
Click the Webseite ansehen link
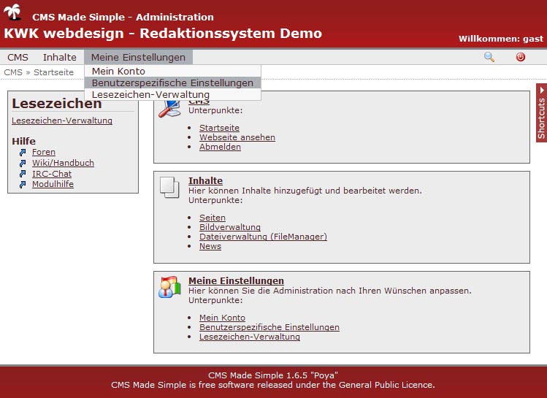tap(237, 137)
